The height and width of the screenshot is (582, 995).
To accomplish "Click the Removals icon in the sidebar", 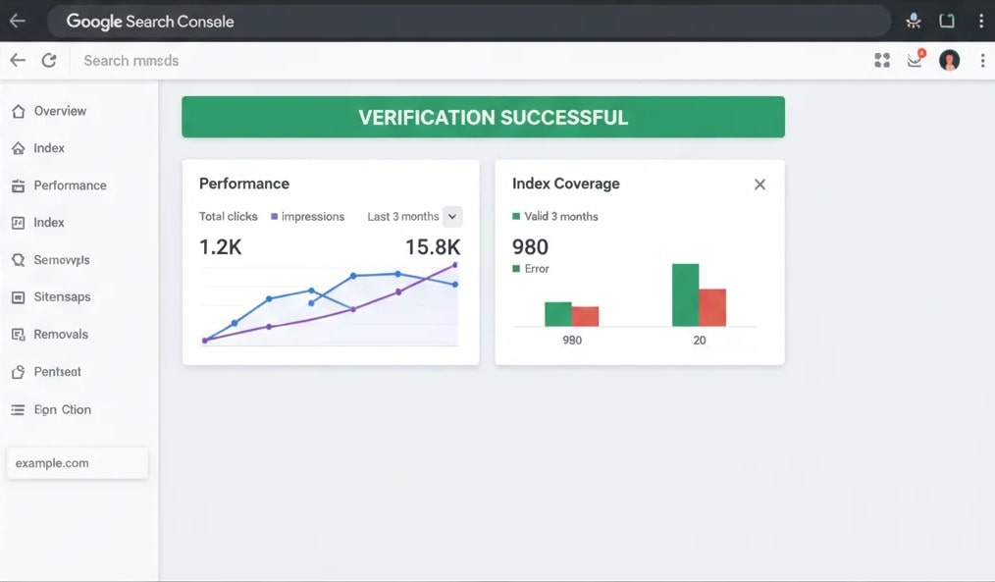I will click(18, 335).
